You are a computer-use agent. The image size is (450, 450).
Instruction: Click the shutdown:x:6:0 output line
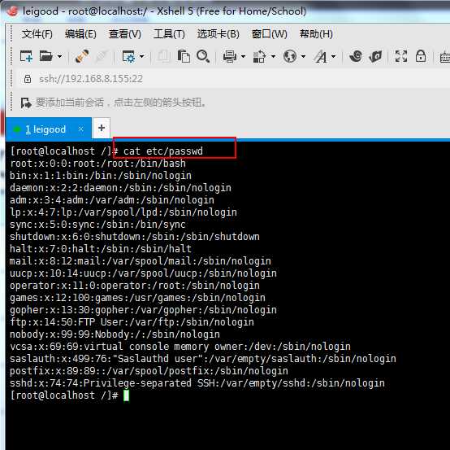[135, 237]
